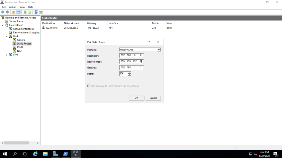Expand the IPv6 tree node
Screen dimensions: 282x158
(7, 55)
